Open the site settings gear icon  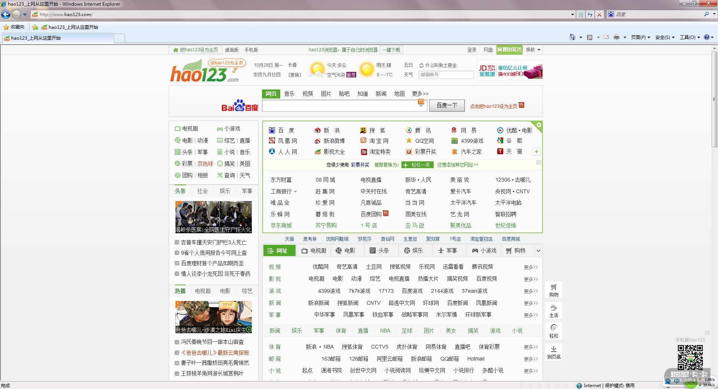pyautogui.click(x=539, y=125)
